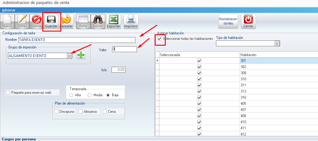Screen dimensions: 318x141
Task: Click the green plus add group icon
Action: pos(81,55)
